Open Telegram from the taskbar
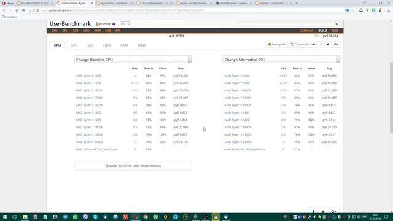Screen dimensions: 393x221 point(65,217)
